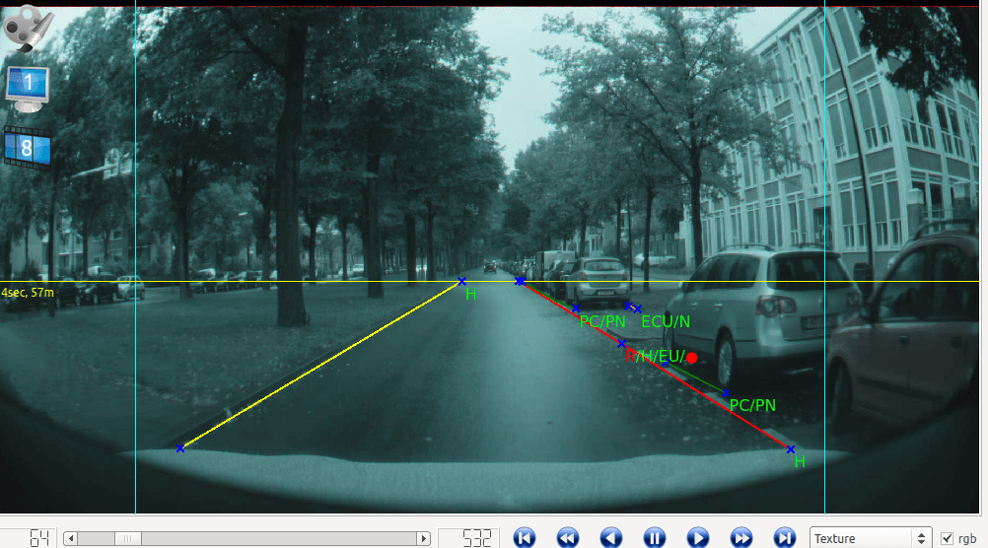
Task: Pause the video playback
Action: (x=655, y=538)
